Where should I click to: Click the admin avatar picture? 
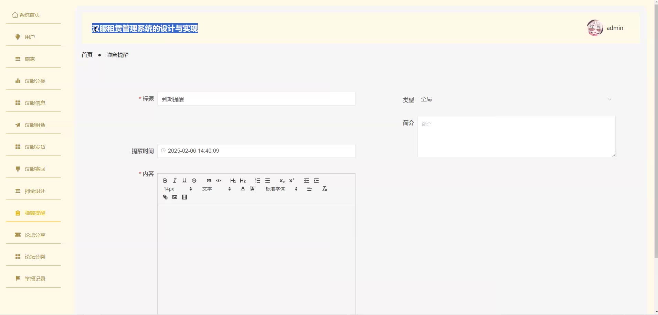[x=595, y=28]
